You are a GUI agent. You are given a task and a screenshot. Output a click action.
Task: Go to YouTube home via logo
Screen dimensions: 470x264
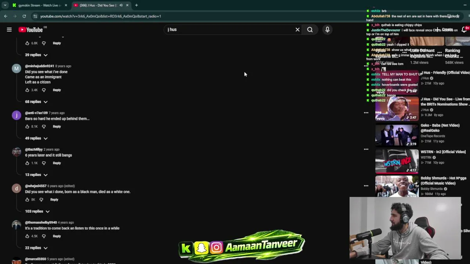(x=30, y=30)
